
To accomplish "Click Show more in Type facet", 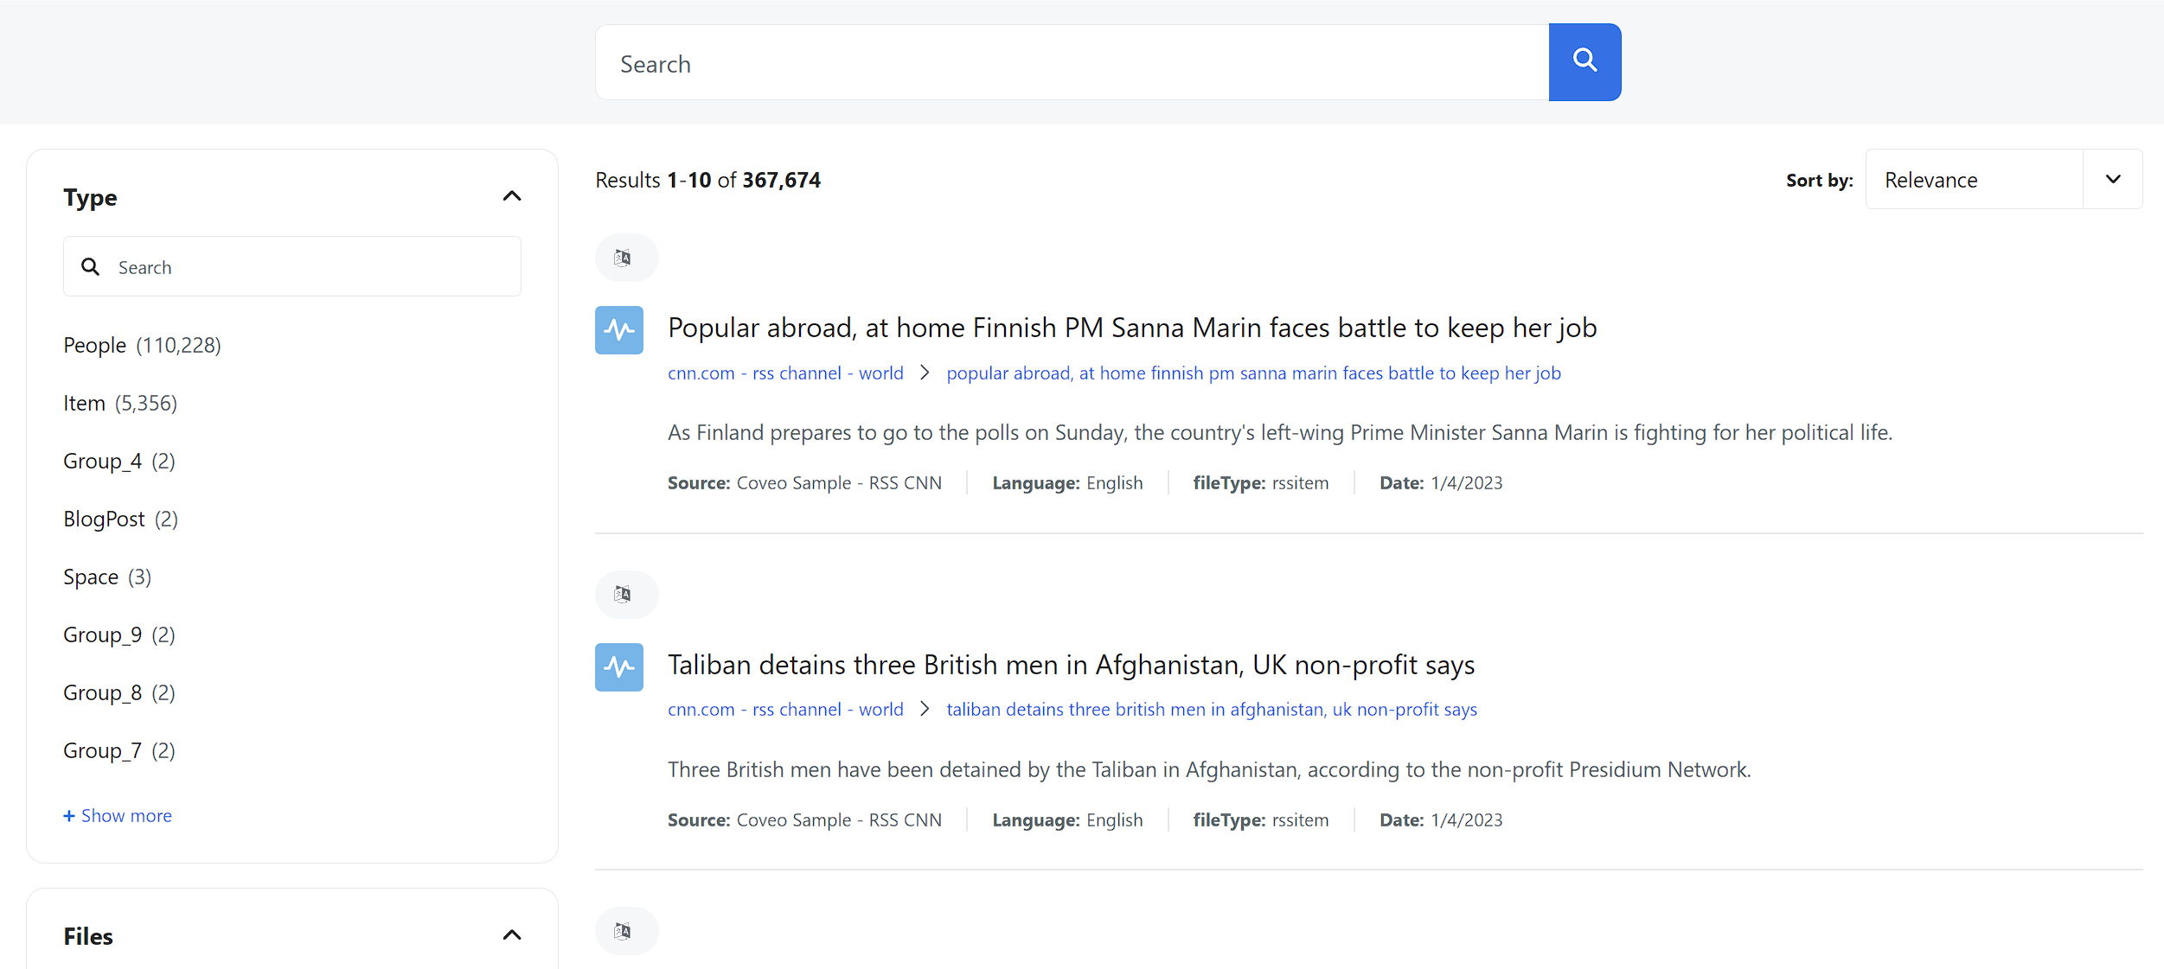I will 118,816.
